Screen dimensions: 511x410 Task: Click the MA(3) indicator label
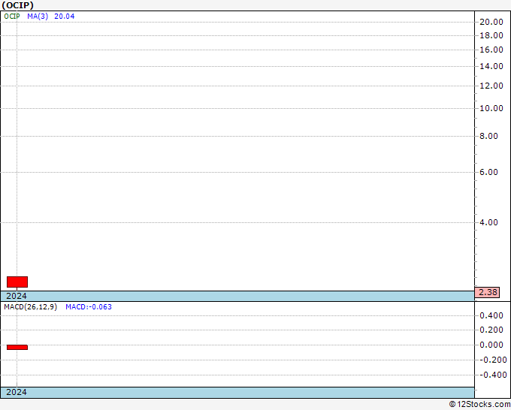point(38,17)
